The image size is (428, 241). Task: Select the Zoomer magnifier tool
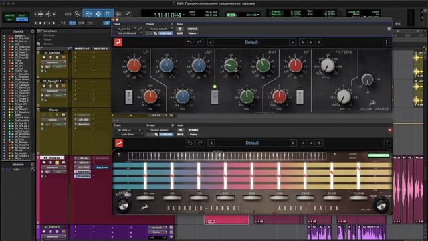(78, 13)
